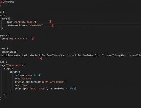Click the 'customWorkspace' keyword
The image size is (141, 108).
point(17,25)
